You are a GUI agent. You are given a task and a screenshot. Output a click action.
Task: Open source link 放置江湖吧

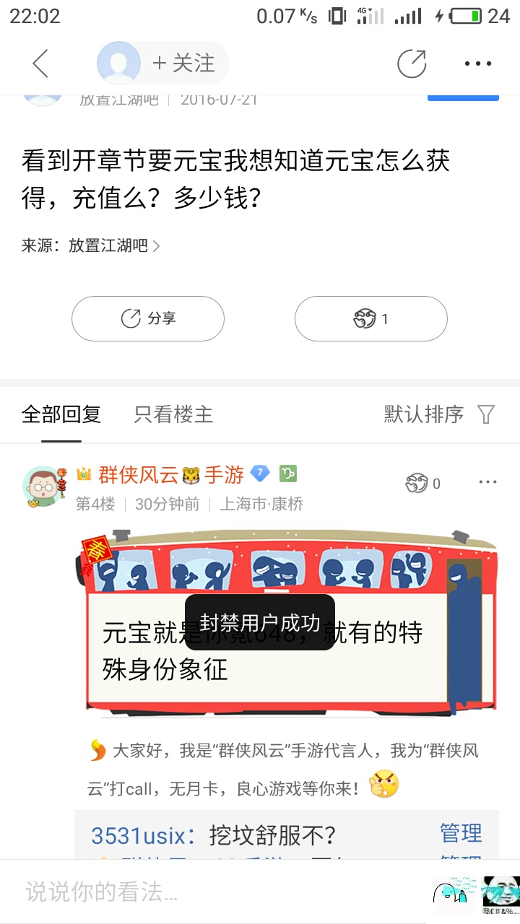coord(108,245)
